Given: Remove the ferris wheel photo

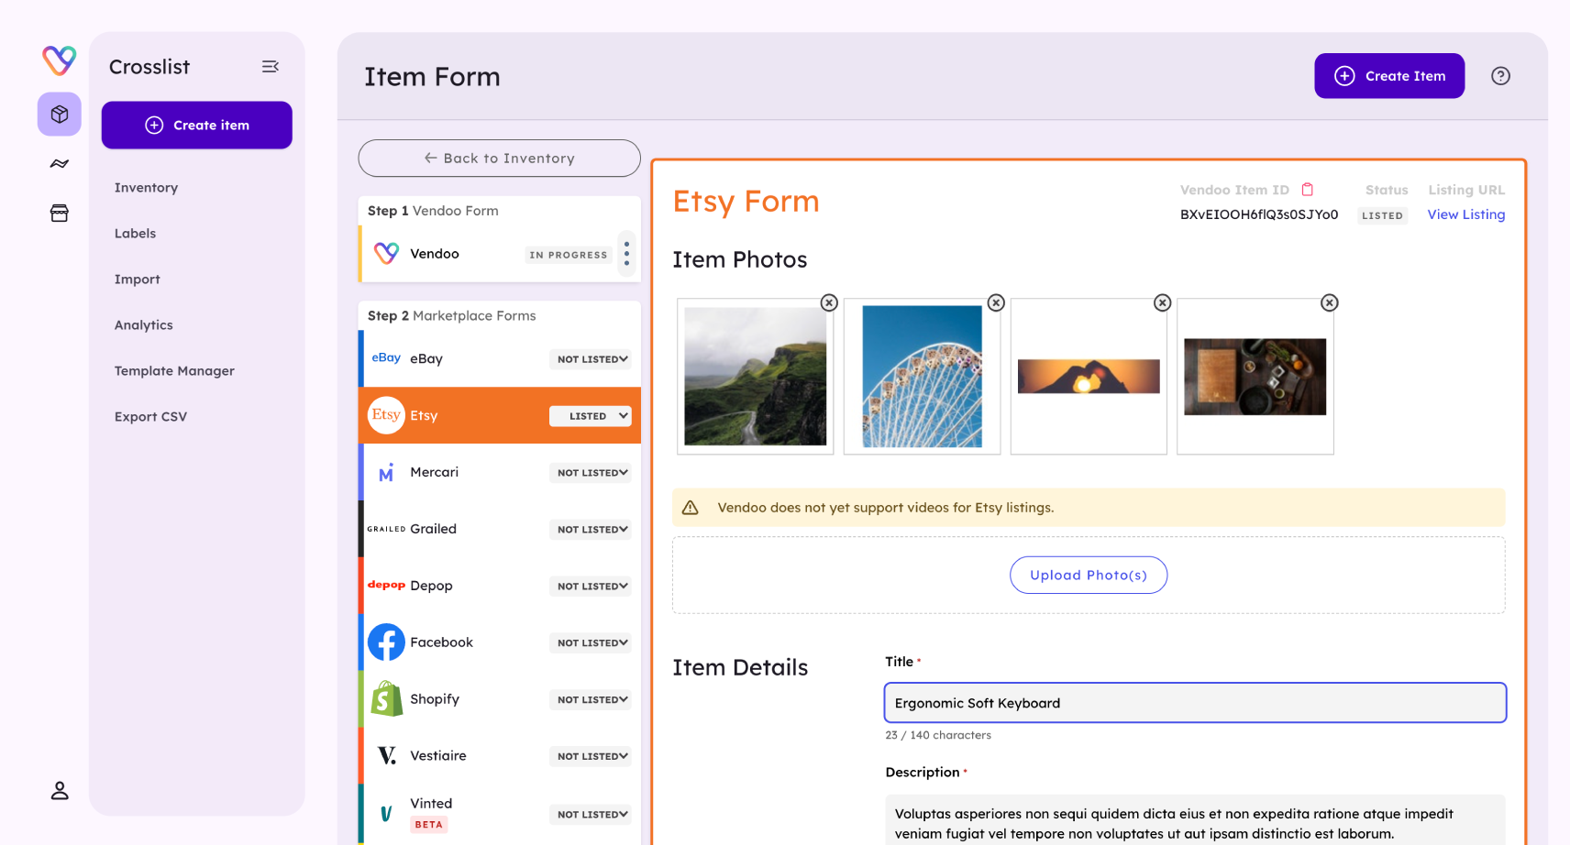Looking at the screenshot, I should point(996,302).
